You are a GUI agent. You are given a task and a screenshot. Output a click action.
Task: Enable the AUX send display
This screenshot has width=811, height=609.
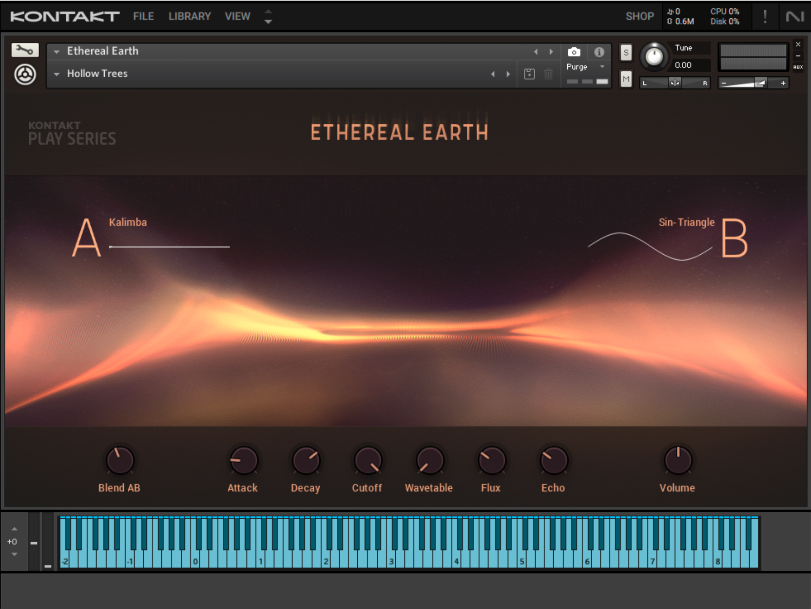pyautogui.click(x=798, y=67)
